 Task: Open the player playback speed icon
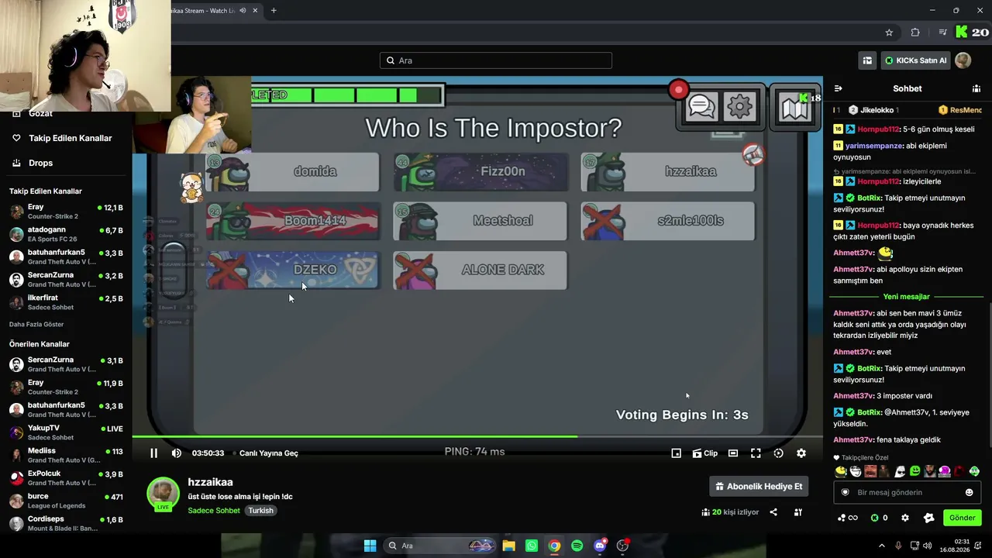click(x=779, y=453)
